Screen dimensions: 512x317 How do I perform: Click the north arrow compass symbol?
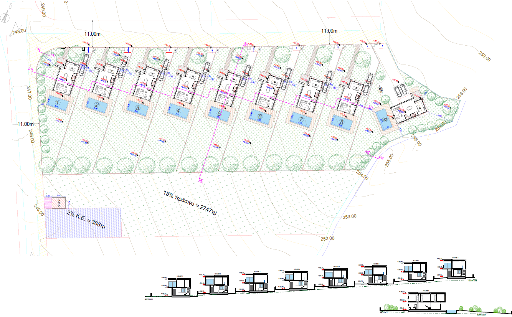click(x=5, y=17)
